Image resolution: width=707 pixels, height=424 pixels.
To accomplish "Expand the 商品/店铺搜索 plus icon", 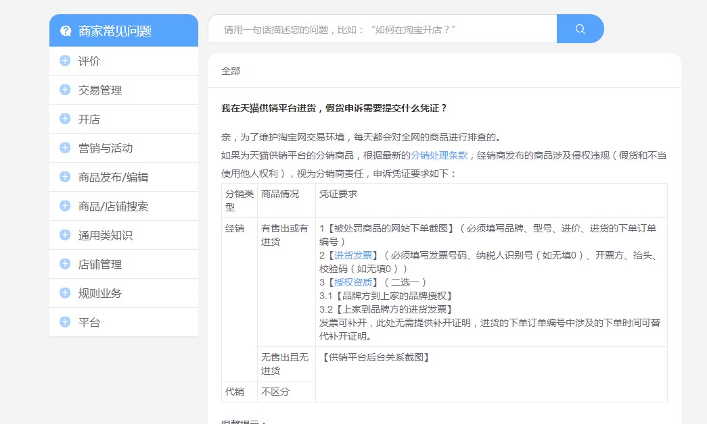I will 65,206.
